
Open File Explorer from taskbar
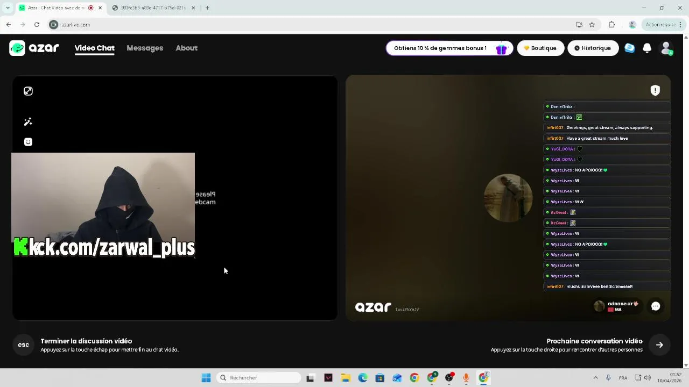pos(346,378)
